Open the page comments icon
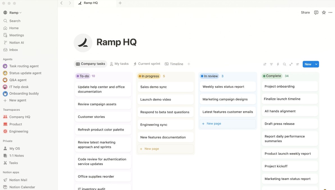 [x=316, y=13]
